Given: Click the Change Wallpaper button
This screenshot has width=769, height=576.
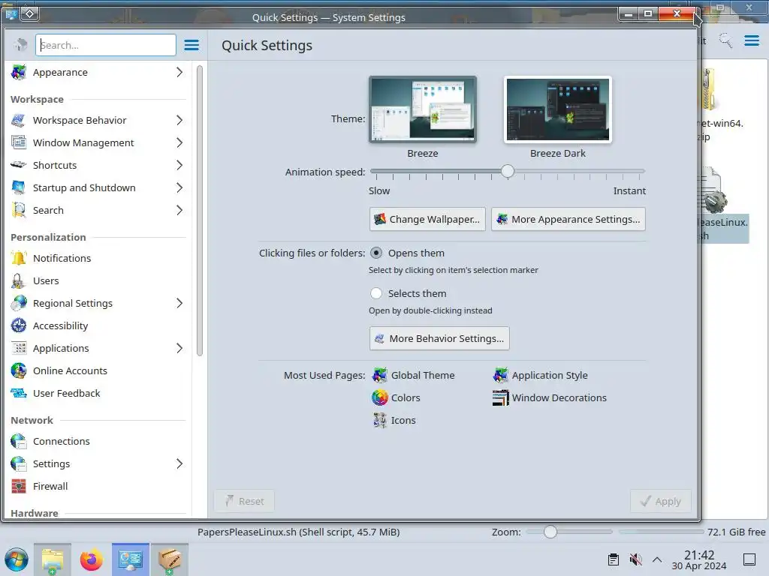Looking at the screenshot, I should pyautogui.click(x=427, y=219).
